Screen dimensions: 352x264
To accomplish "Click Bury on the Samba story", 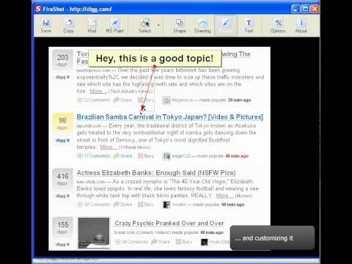I will click(x=146, y=156).
